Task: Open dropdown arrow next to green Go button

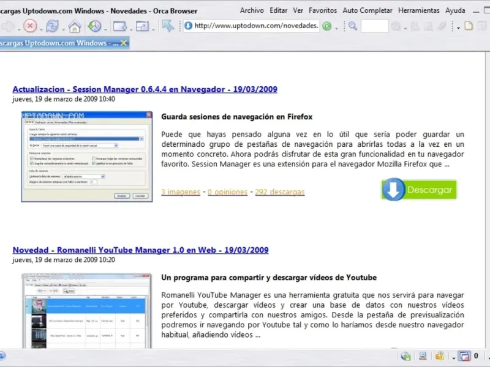Action: 336,28
